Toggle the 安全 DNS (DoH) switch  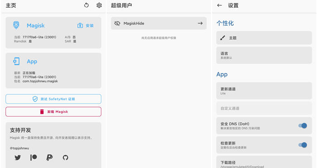(x=303, y=126)
